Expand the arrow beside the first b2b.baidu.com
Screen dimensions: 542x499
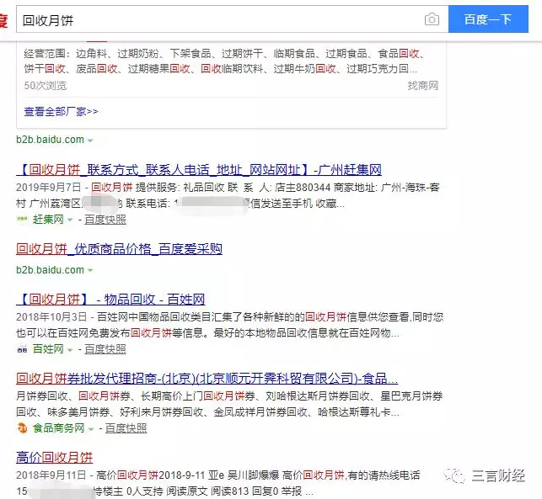[90, 141]
